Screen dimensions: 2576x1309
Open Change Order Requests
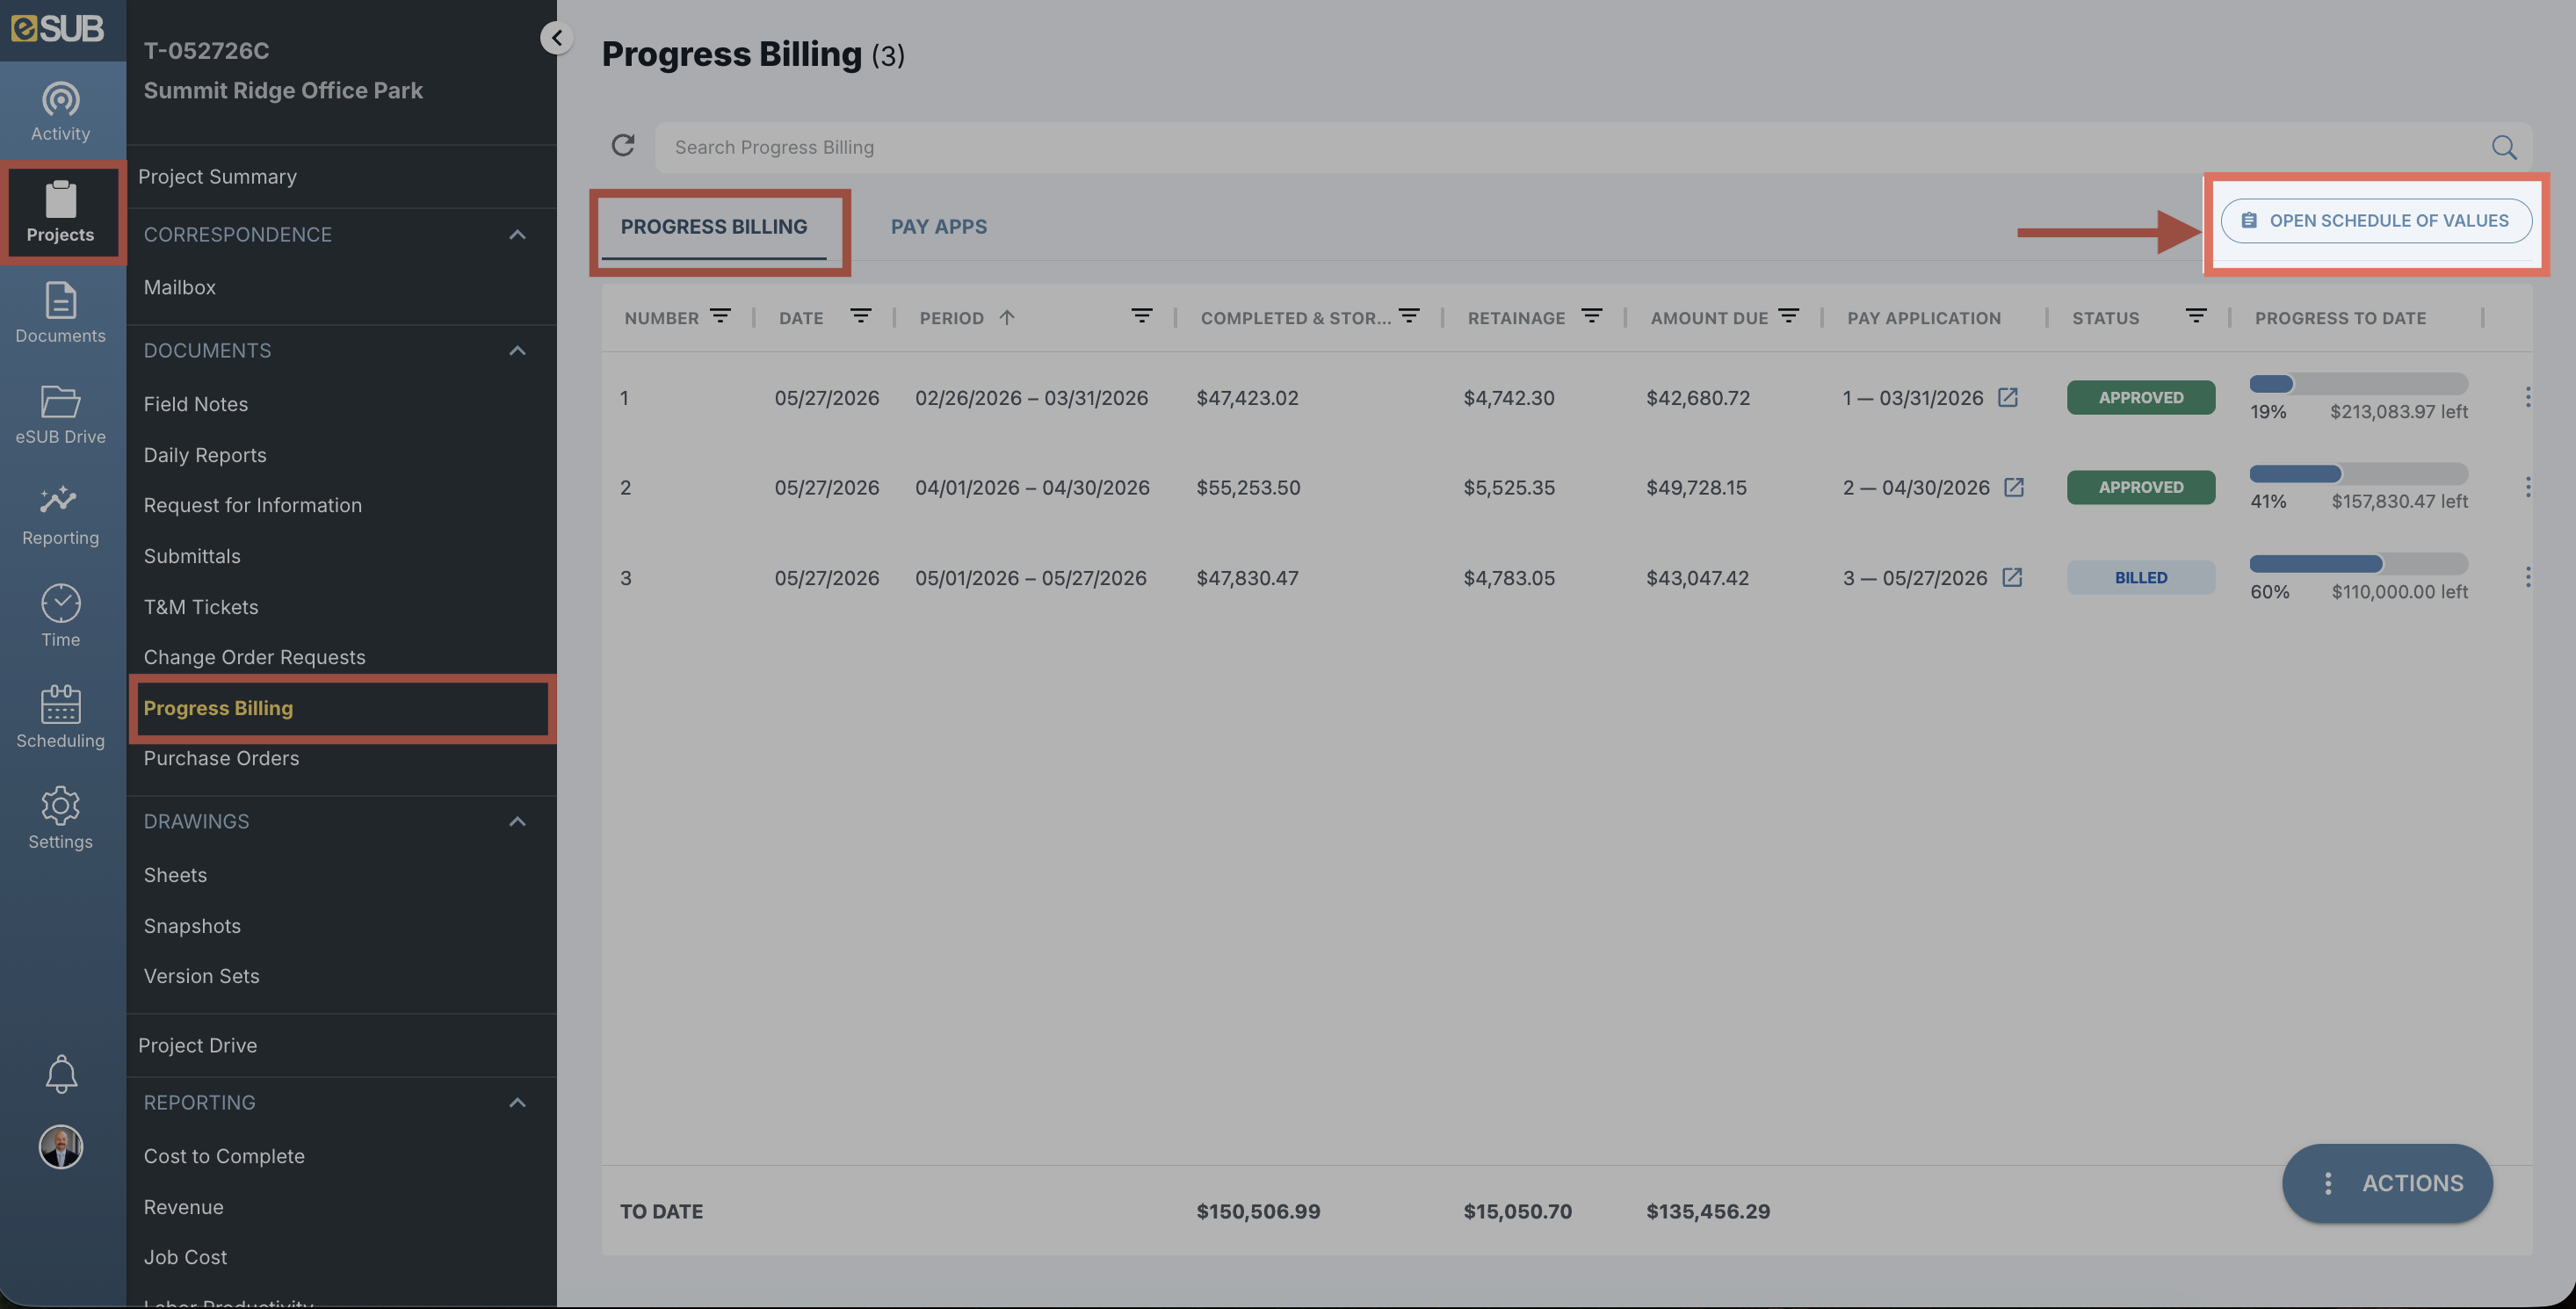pyautogui.click(x=255, y=657)
